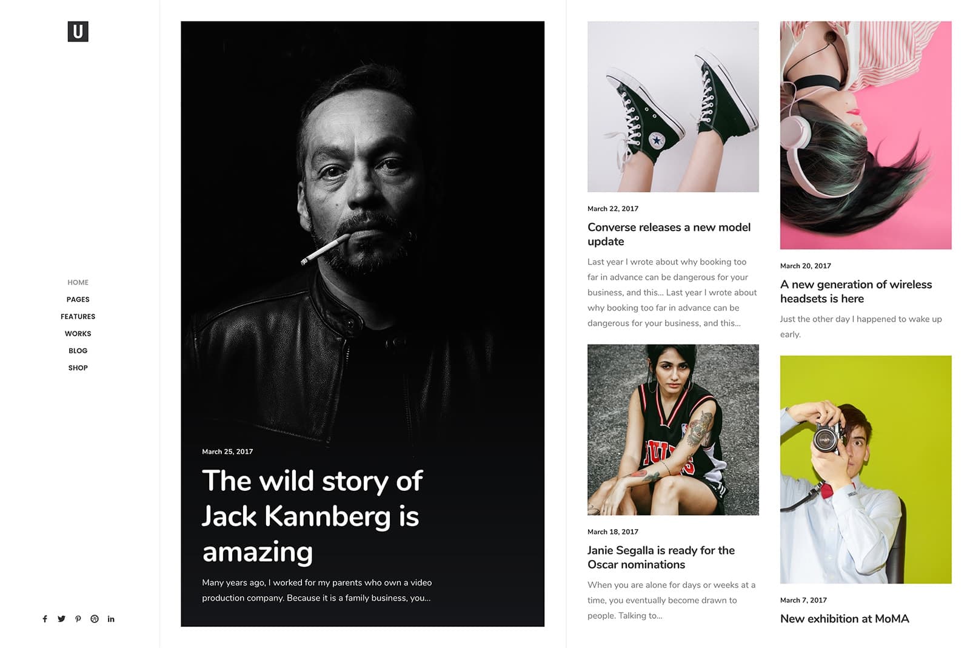Open the LinkedIn social icon
Screen dimensions: 970x648
(111, 619)
